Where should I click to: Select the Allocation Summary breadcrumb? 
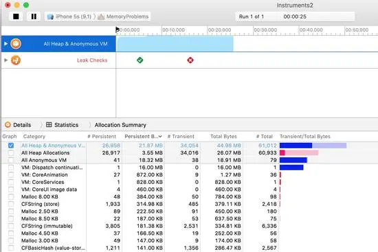click(x=120, y=125)
